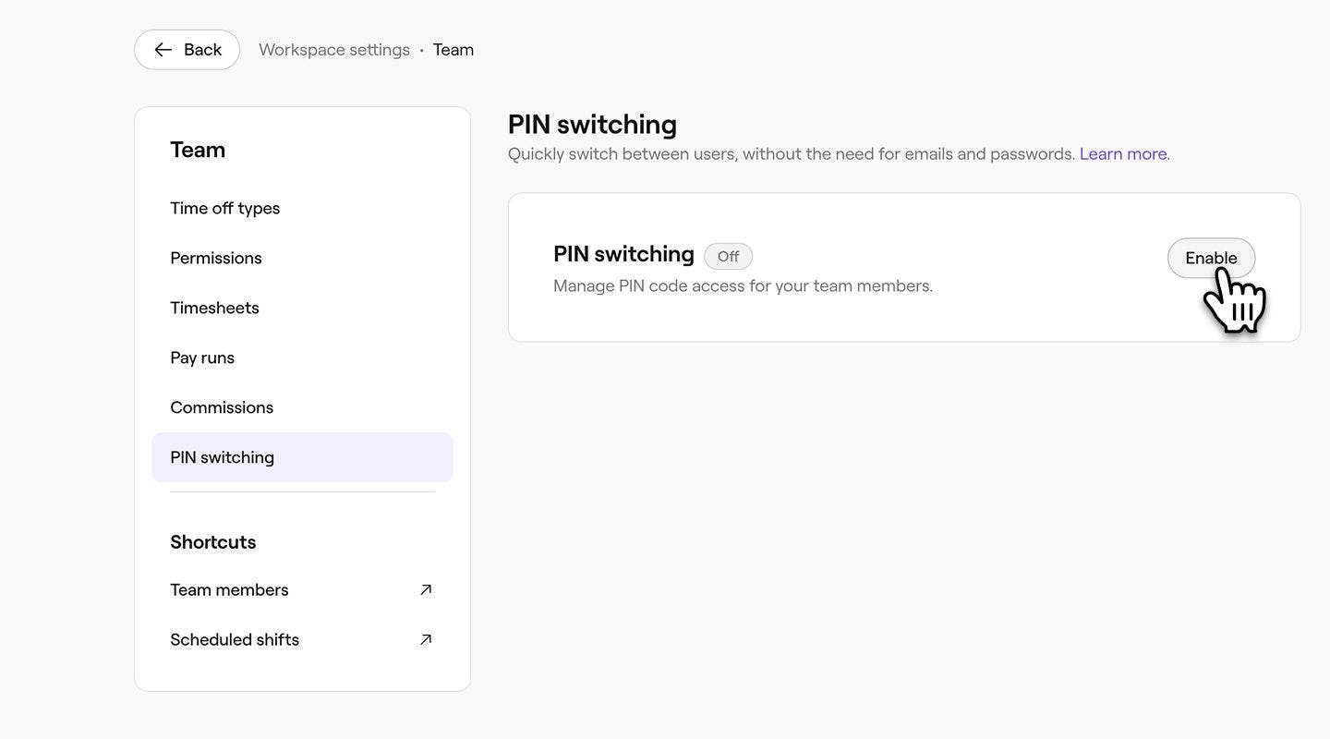This screenshot has height=739, width=1330.
Task: Select the Team breadcrumb item
Action: pyautogui.click(x=453, y=50)
